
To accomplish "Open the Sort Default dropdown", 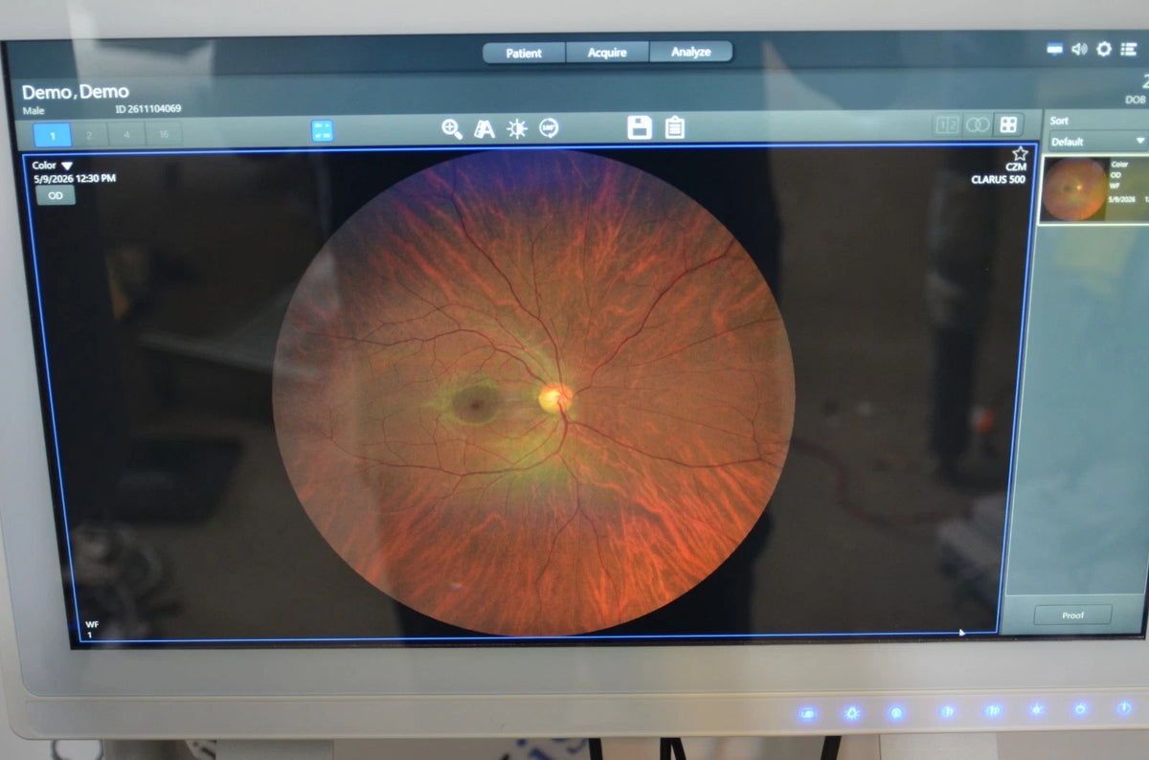I will click(1097, 142).
